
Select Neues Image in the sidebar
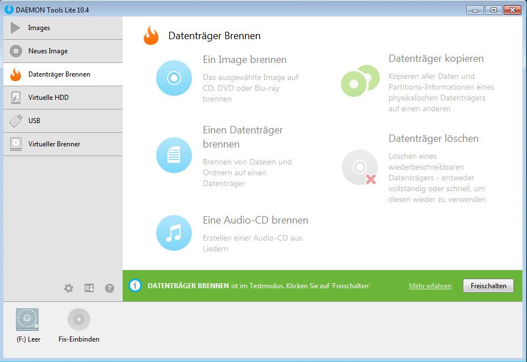coord(63,51)
